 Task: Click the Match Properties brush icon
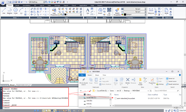click(117, 12)
